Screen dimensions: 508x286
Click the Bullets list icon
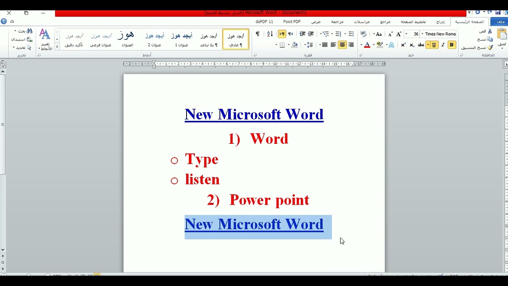click(x=351, y=34)
